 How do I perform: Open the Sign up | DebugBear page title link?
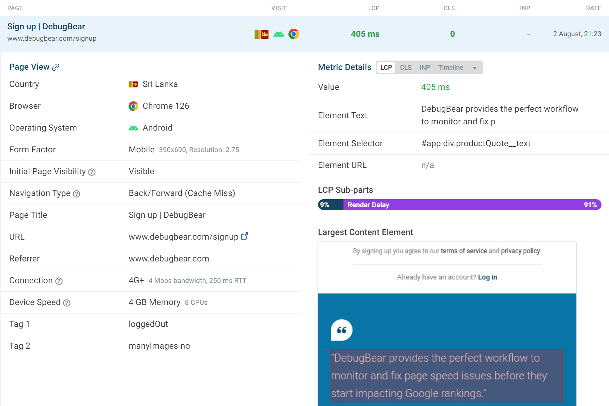point(46,26)
